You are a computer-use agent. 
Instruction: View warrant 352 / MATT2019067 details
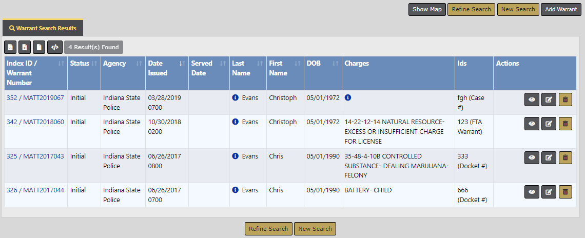click(532, 100)
